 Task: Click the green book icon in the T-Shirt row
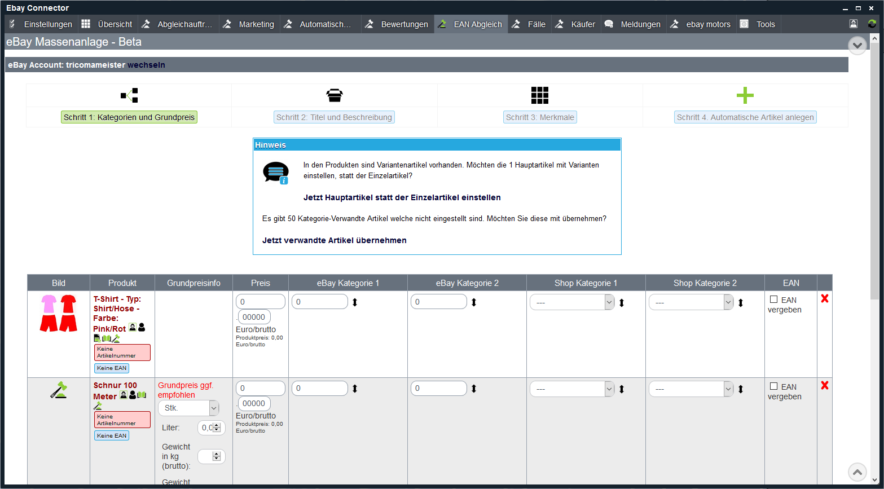click(x=106, y=338)
